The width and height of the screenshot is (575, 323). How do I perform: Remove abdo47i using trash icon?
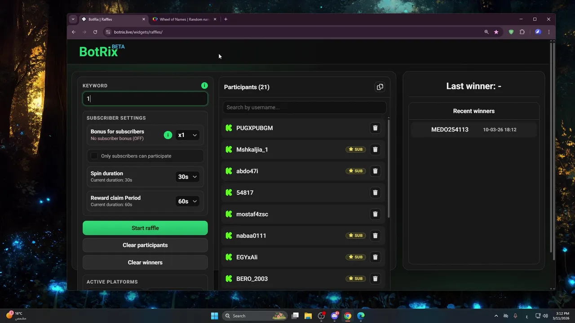[x=375, y=171]
